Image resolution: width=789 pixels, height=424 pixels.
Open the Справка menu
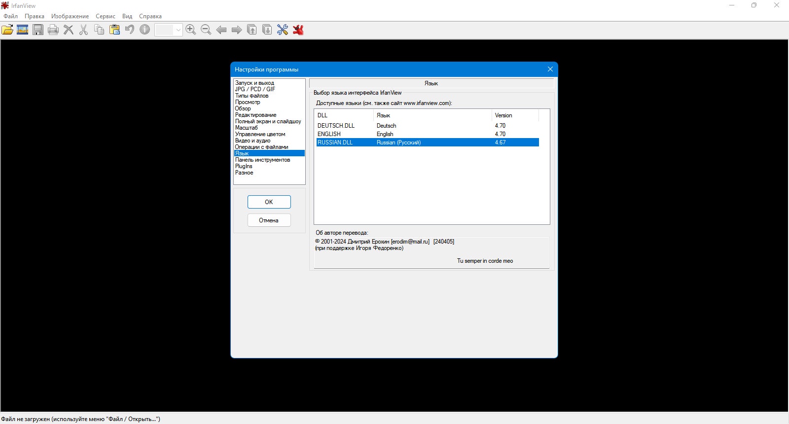pyautogui.click(x=150, y=16)
